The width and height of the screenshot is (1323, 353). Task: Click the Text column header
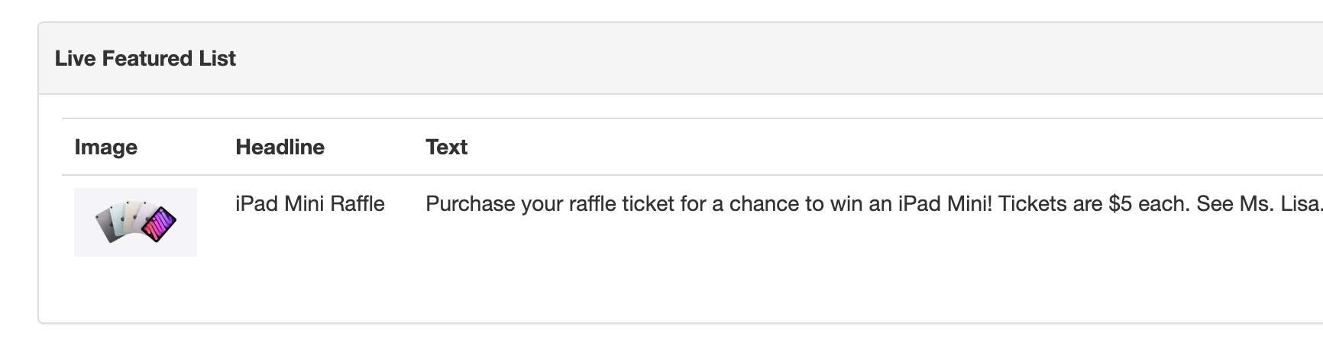(446, 147)
